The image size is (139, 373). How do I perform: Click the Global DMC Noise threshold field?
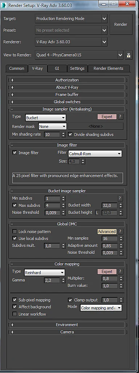pyautogui.click(x=110, y=252)
